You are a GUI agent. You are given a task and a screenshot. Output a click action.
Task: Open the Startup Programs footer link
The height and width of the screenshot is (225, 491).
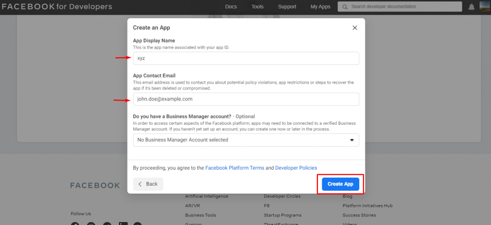click(x=283, y=215)
